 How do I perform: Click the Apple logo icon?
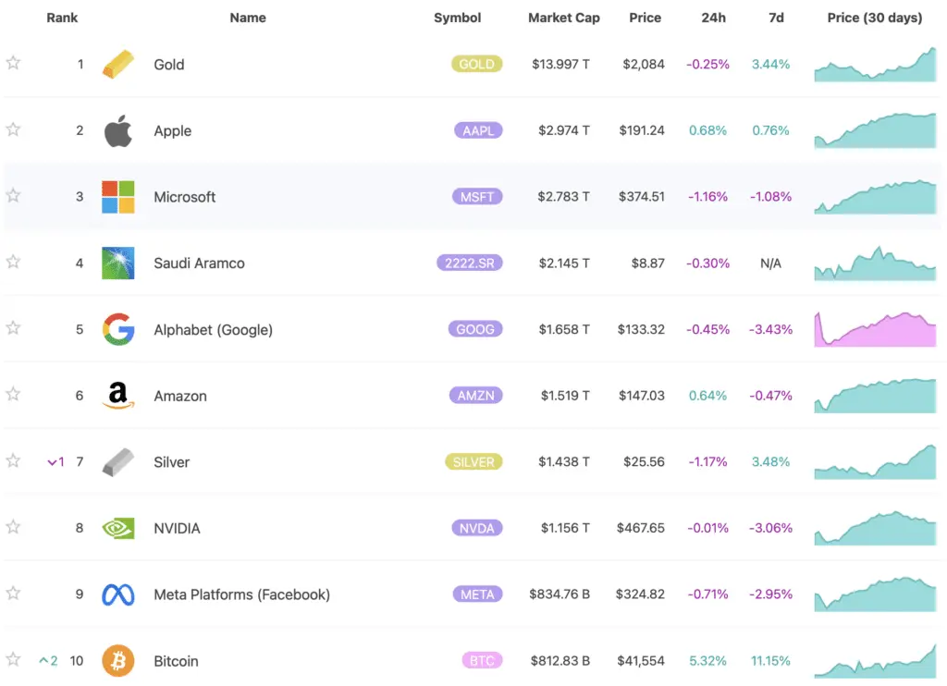(117, 130)
